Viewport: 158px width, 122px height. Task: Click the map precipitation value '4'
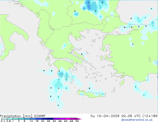click(x=102, y=2)
